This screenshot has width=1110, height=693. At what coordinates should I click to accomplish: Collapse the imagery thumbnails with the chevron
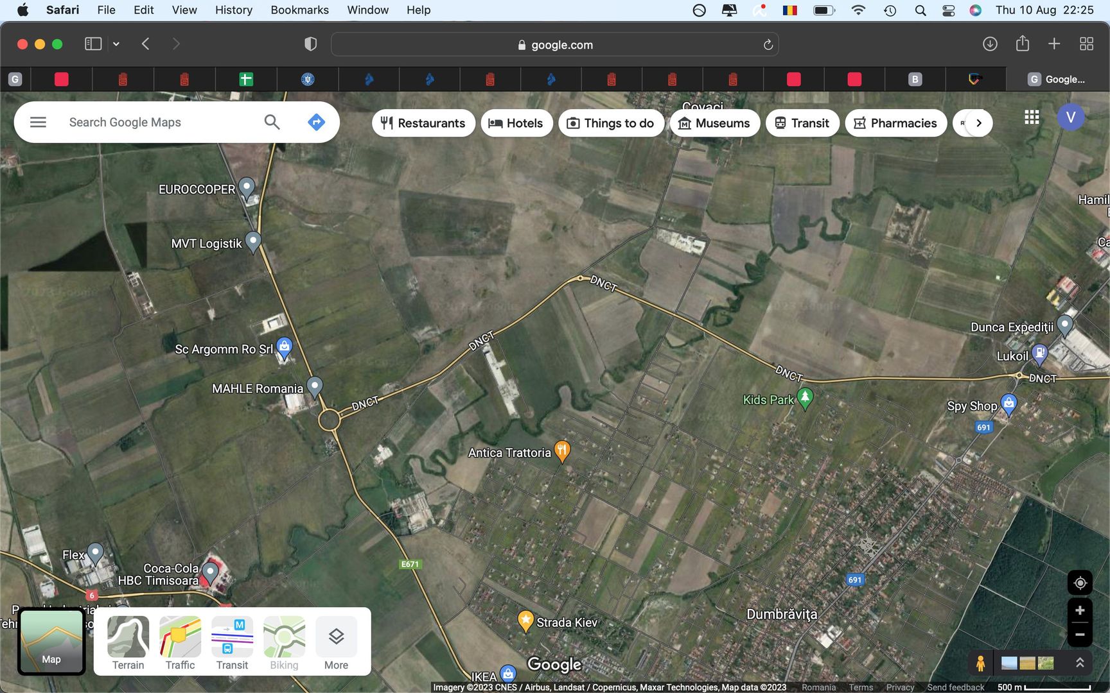1080,663
